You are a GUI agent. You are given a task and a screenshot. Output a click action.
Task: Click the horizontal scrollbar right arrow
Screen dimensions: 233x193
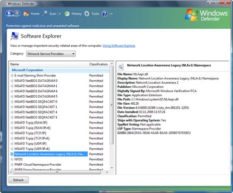(107, 172)
